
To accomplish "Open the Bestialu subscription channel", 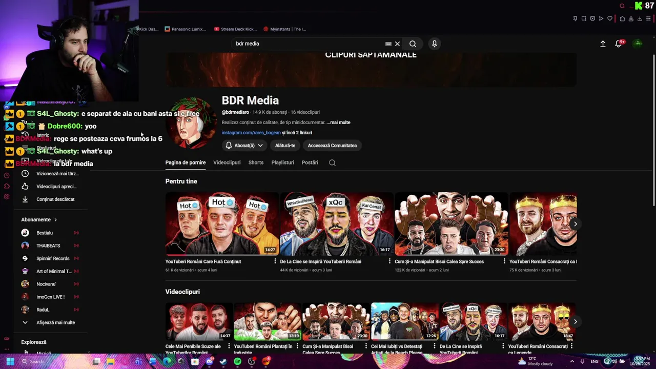I will pyautogui.click(x=50, y=233).
